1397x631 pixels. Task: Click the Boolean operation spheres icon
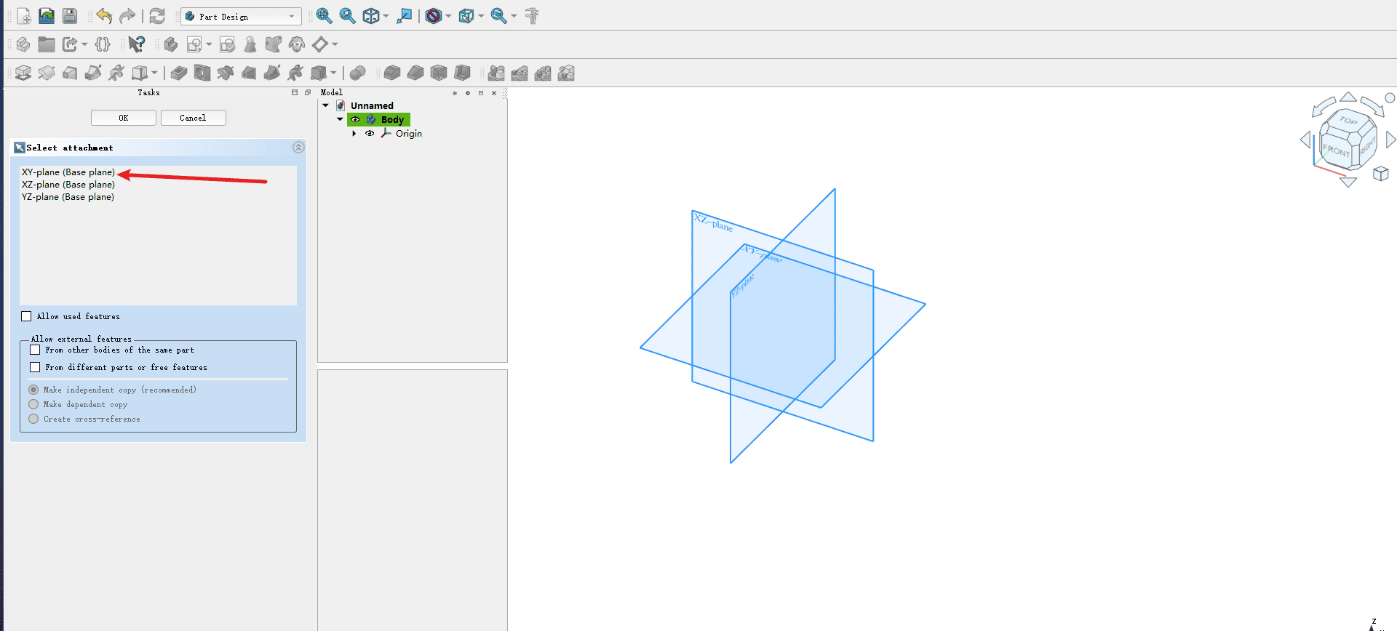tap(357, 73)
